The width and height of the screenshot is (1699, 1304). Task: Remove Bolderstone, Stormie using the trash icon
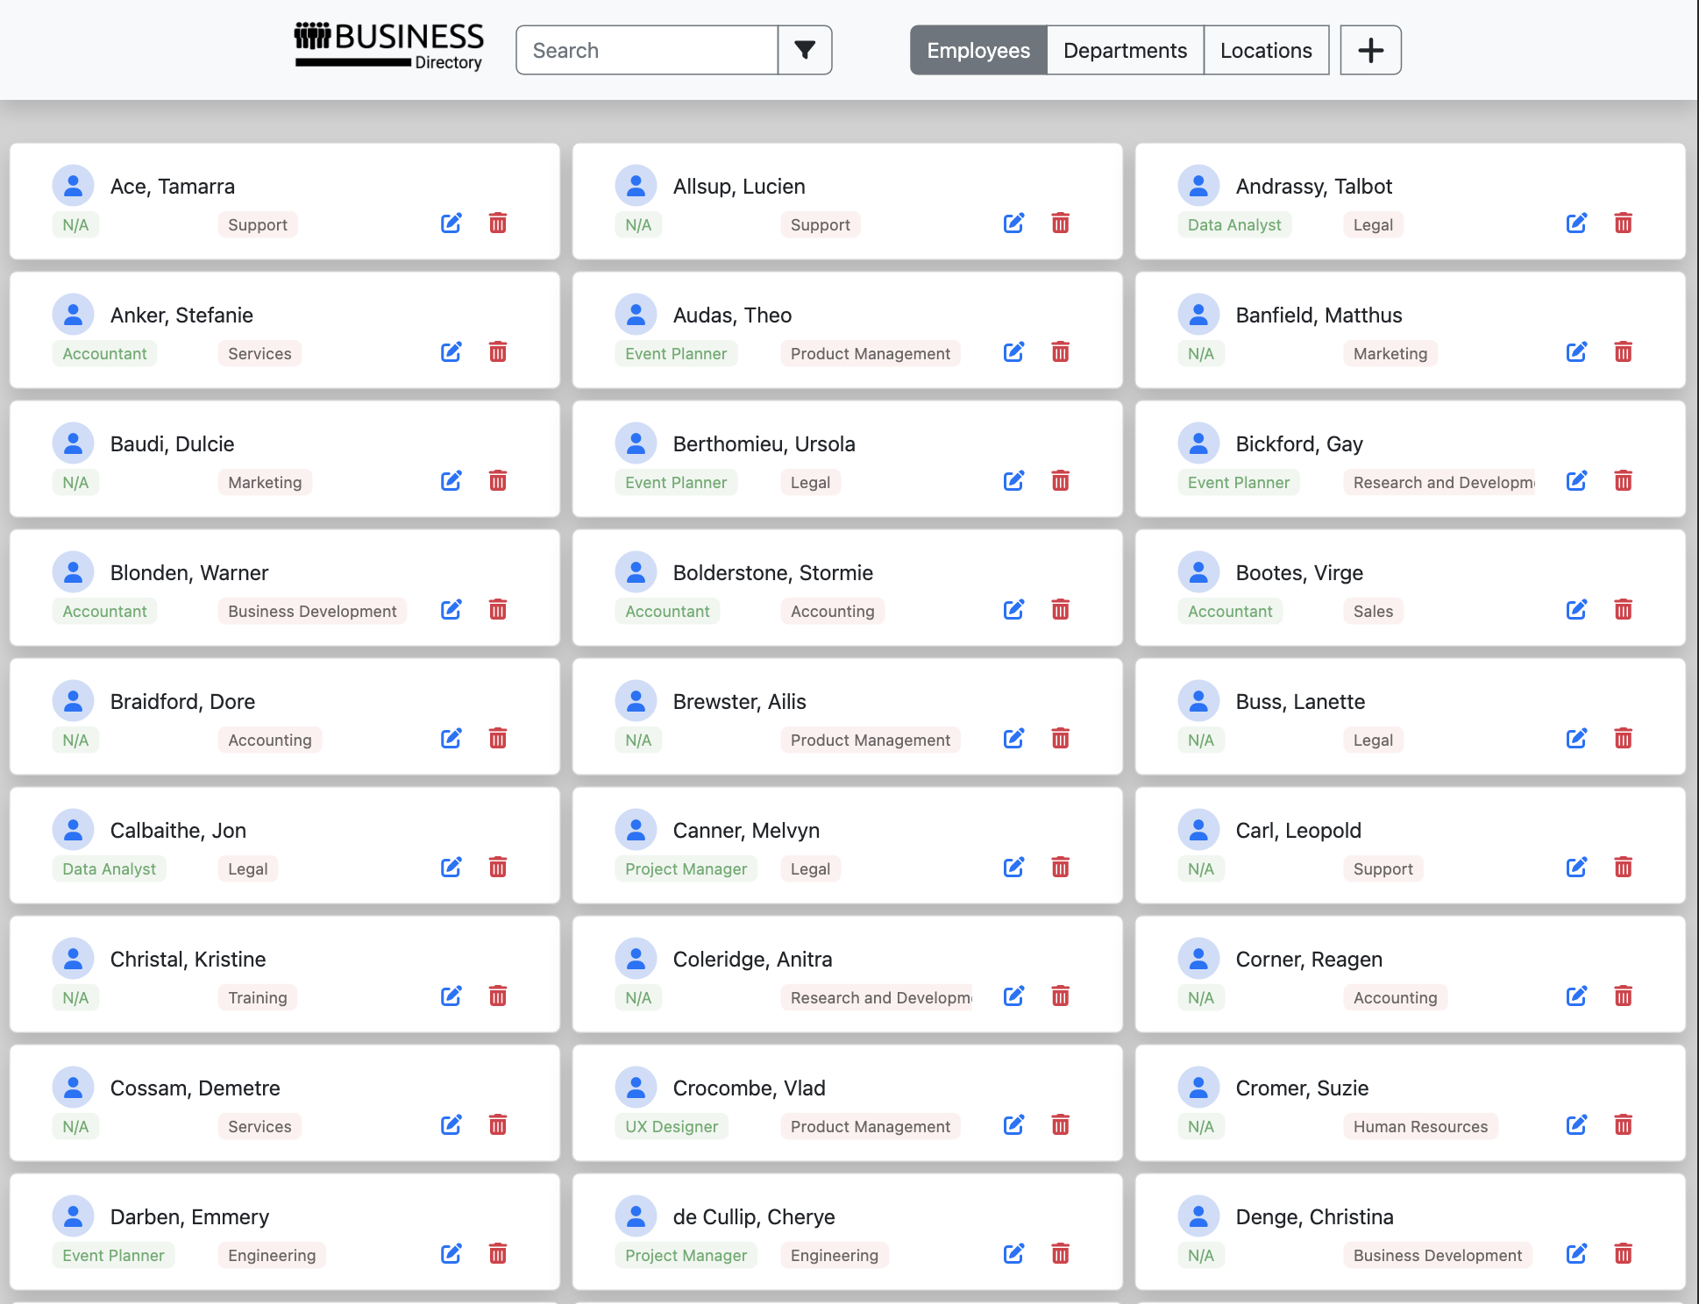point(1060,610)
